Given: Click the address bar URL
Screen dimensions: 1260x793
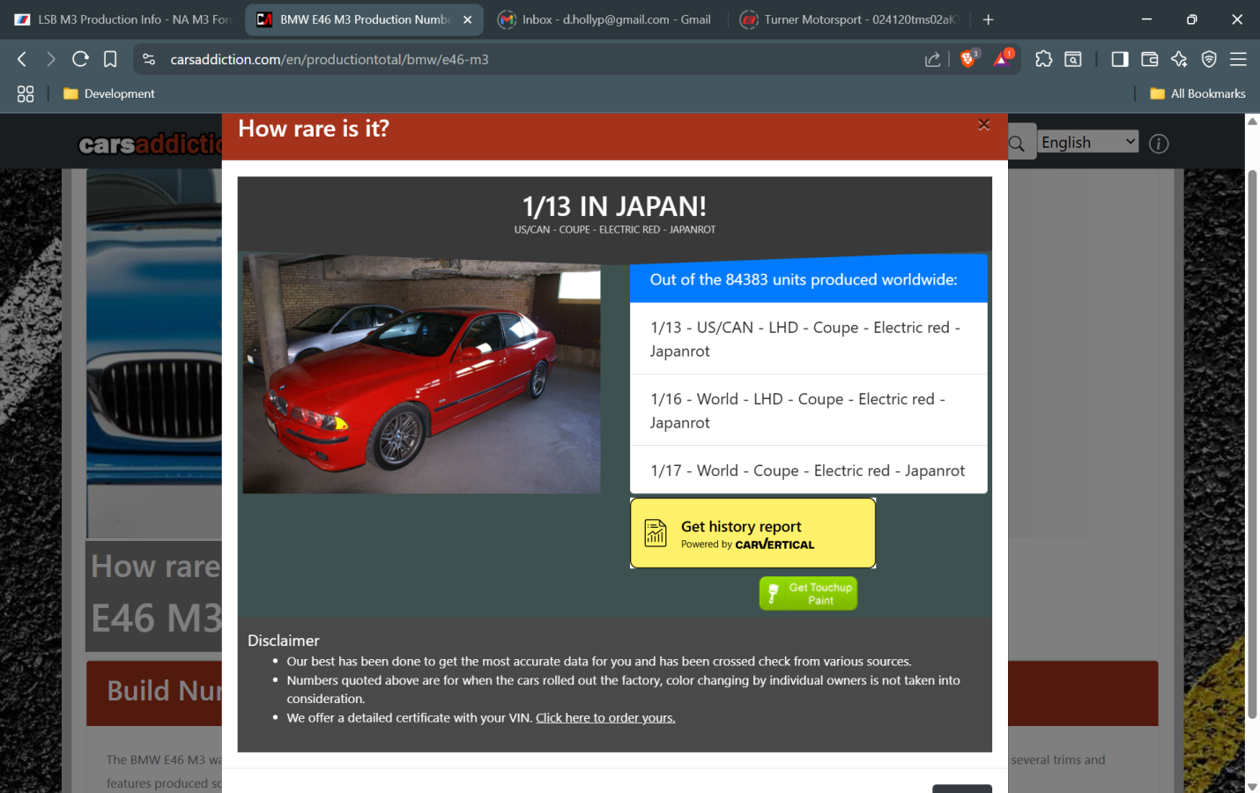Looking at the screenshot, I should (x=330, y=59).
